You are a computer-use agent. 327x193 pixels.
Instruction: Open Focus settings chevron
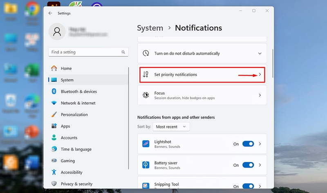click(x=260, y=95)
